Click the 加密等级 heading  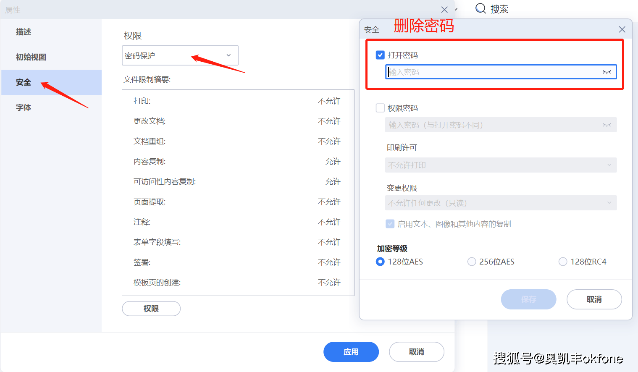point(392,249)
